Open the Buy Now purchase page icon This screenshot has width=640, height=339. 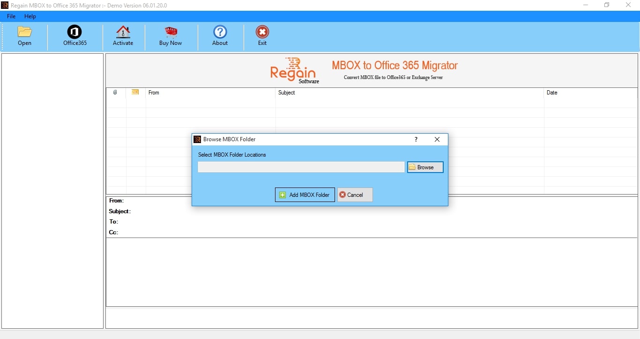[170, 33]
